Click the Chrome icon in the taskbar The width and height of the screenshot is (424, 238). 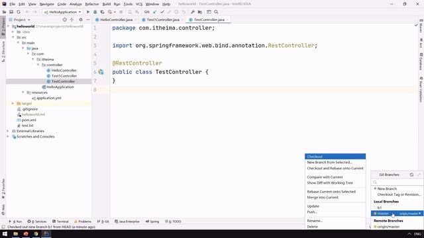coord(36,233)
